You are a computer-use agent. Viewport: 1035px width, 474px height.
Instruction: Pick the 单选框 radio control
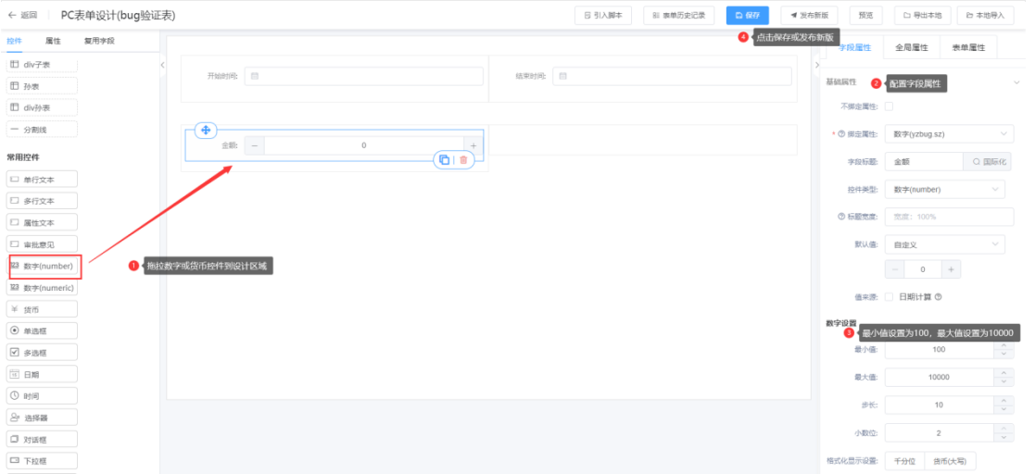[43, 331]
